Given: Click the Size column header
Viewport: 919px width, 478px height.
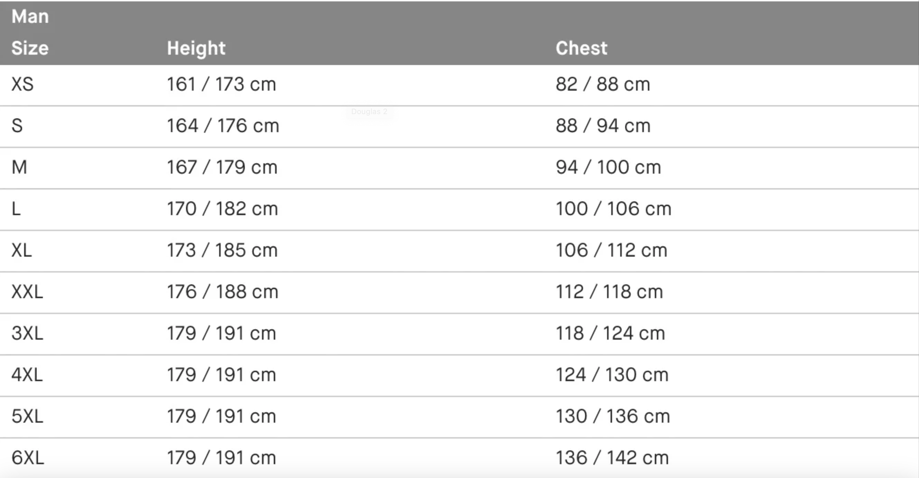Looking at the screenshot, I should pyautogui.click(x=30, y=48).
